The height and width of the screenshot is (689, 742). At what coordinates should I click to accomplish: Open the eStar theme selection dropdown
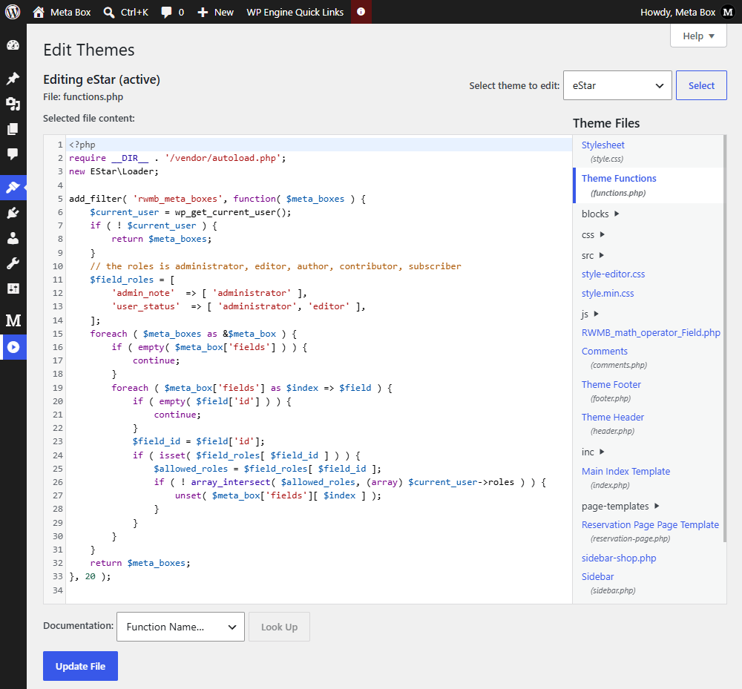pos(617,85)
